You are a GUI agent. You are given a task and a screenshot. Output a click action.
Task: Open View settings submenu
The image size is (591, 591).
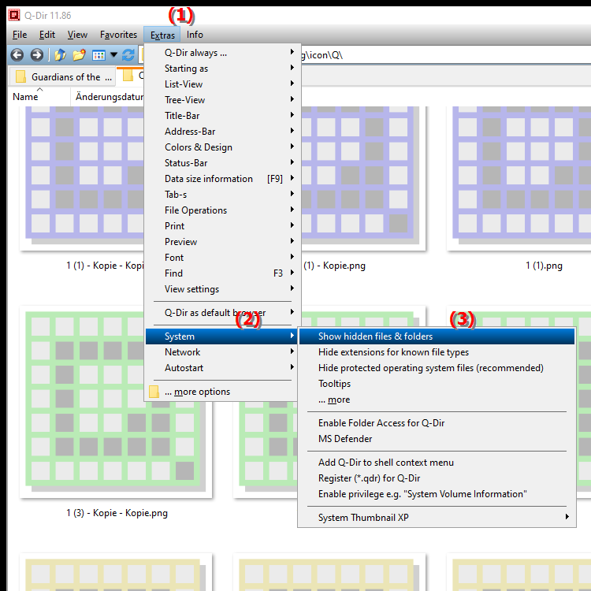coord(222,289)
